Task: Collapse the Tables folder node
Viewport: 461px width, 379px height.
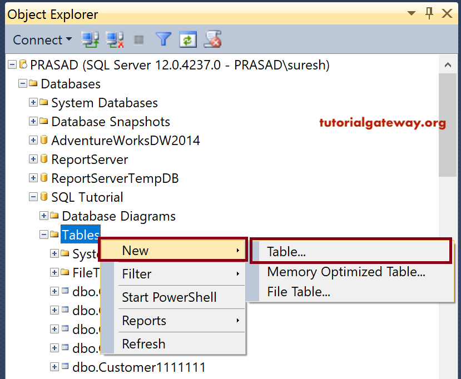Action: point(44,235)
